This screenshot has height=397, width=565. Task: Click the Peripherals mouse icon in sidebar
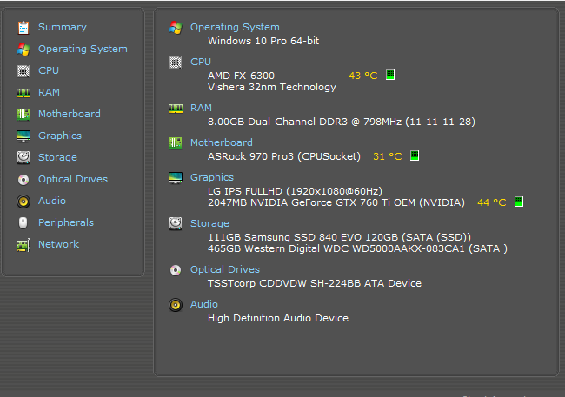(x=23, y=222)
